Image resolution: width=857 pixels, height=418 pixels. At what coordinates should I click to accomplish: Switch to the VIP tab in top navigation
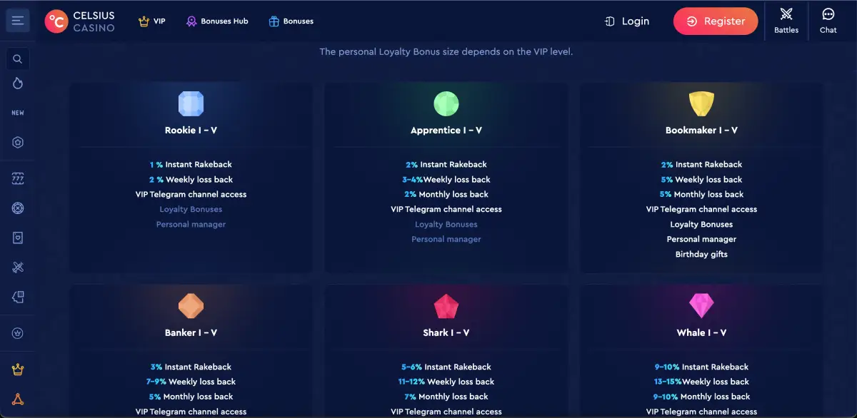[152, 21]
